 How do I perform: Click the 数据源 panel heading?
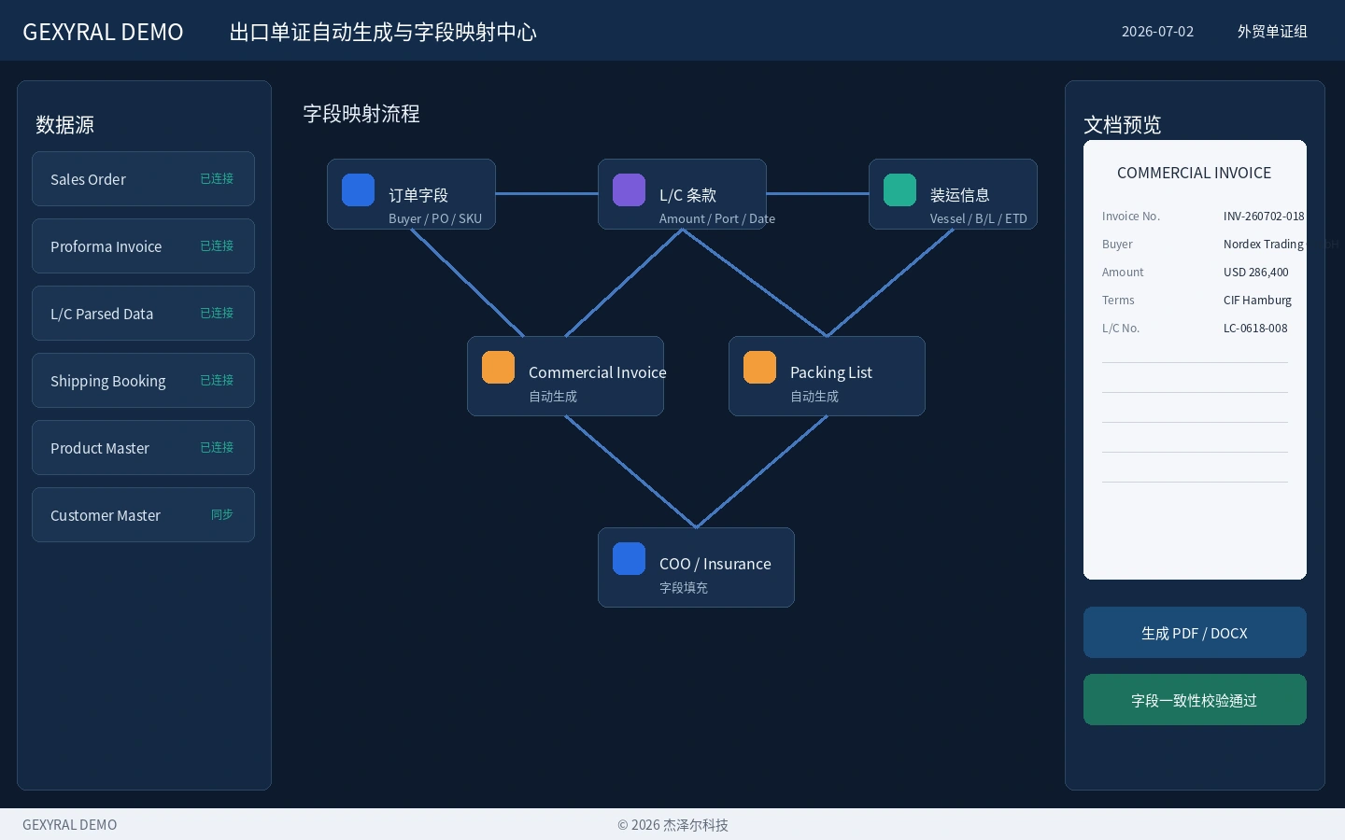64,124
